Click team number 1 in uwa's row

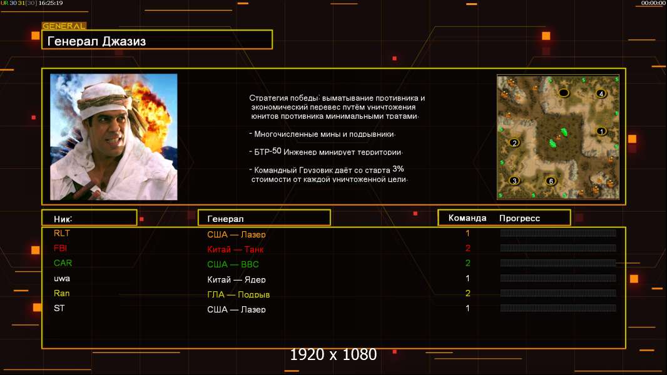[x=467, y=278]
